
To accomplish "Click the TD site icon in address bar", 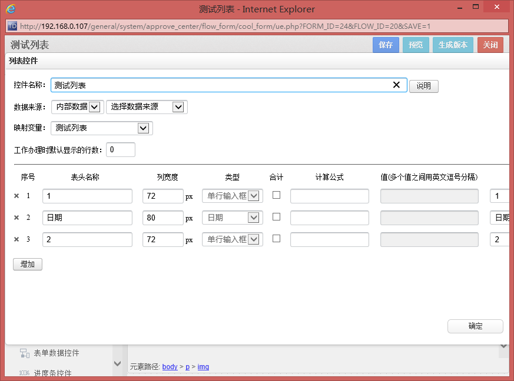I will 12,26.
